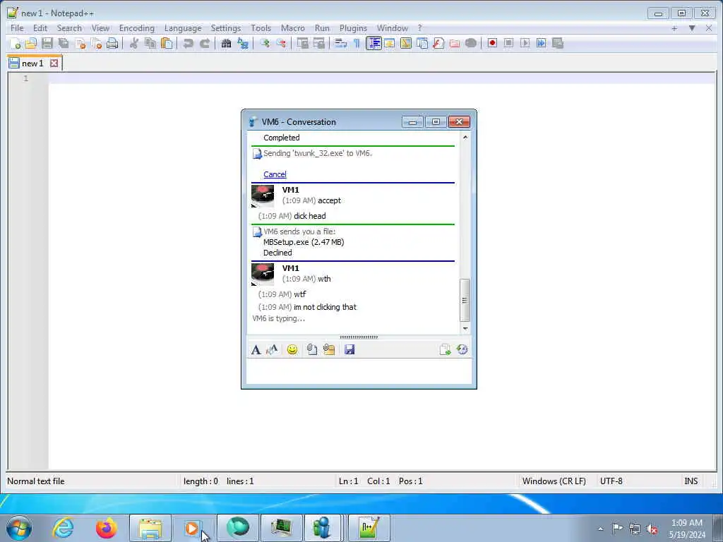Open the Plugins menu
The width and height of the screenshot is (723, 542).
(x=353, y=28)
